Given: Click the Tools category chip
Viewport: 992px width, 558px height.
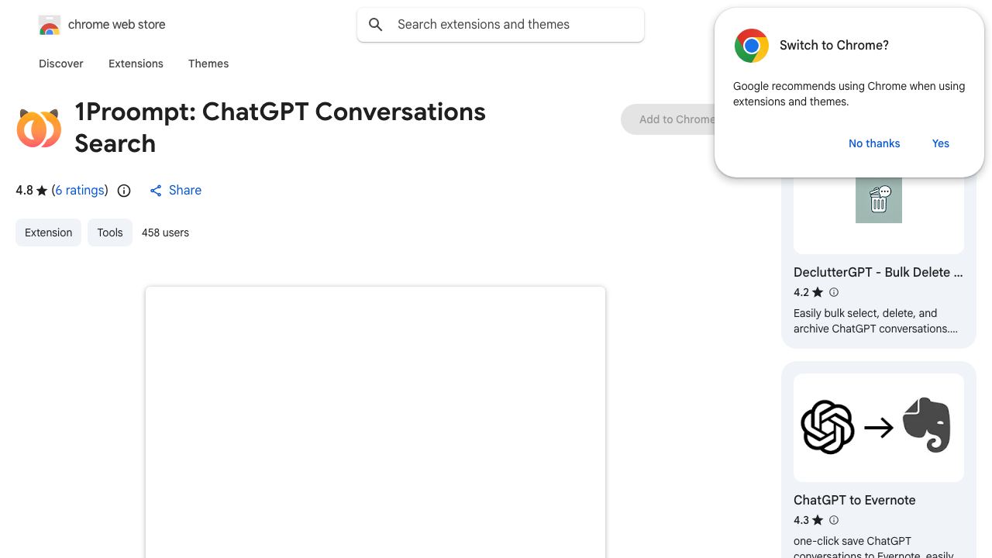Looking at the screenshot, I should [110, 232].
